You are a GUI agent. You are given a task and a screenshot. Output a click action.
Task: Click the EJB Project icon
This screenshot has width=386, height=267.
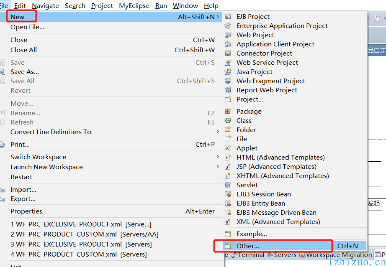(x=228, y=16)
